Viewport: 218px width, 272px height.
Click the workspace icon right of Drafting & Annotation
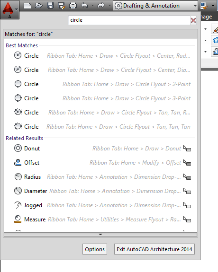pos(204,6)
